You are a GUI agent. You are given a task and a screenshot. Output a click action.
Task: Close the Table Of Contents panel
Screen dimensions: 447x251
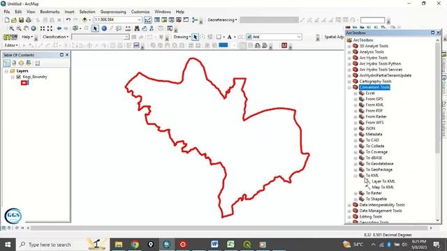tap(67, 54)
